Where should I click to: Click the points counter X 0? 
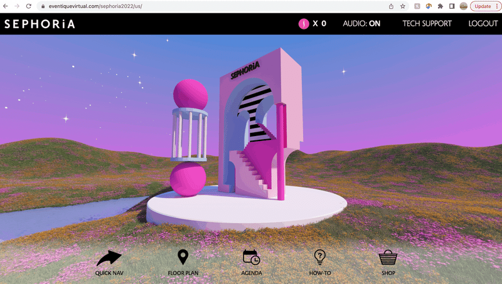point(319,24)
